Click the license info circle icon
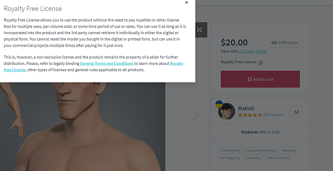 pos(261,63)
